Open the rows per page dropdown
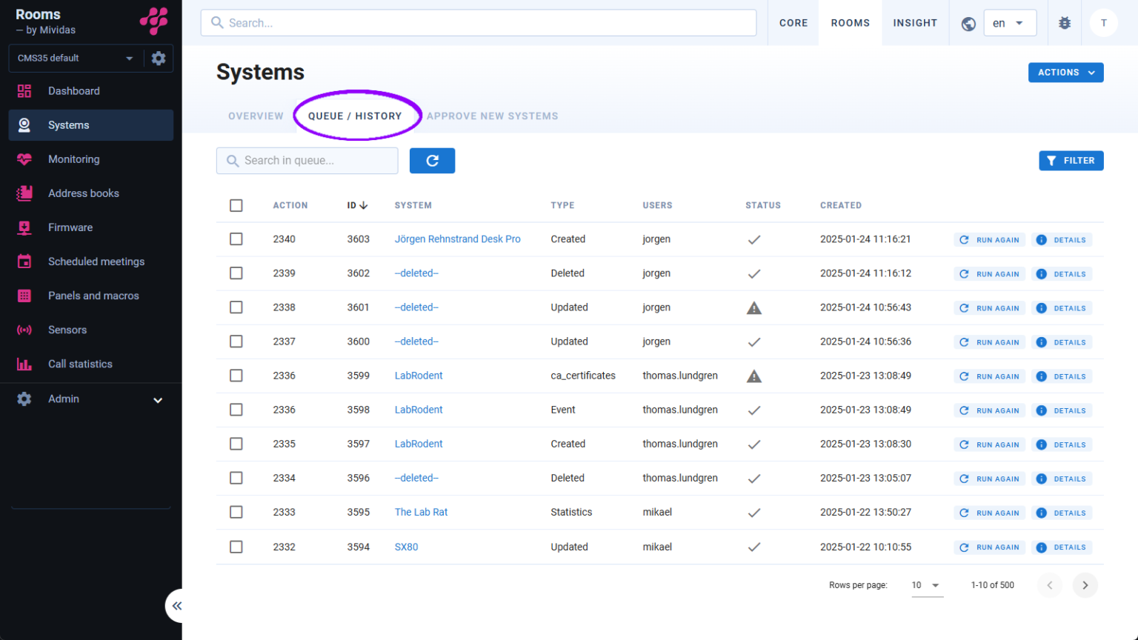 click(x=926, y=585)
